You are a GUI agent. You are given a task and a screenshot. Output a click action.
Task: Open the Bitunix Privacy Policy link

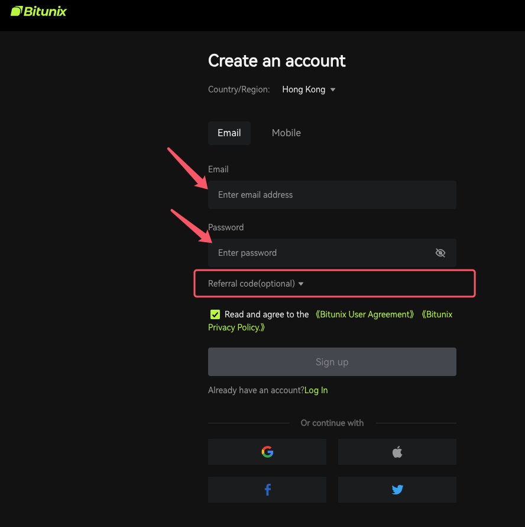tap(236, 327)
